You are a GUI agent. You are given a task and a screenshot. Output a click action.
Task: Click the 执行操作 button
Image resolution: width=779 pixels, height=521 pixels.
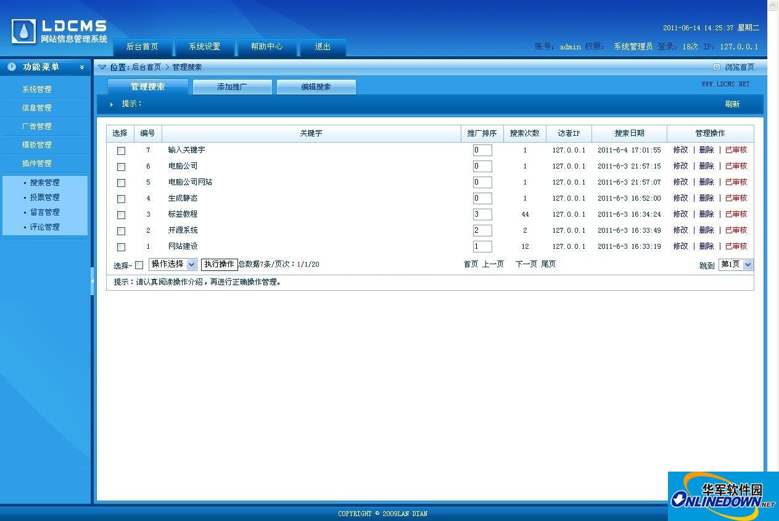click(x=219, y=264)
